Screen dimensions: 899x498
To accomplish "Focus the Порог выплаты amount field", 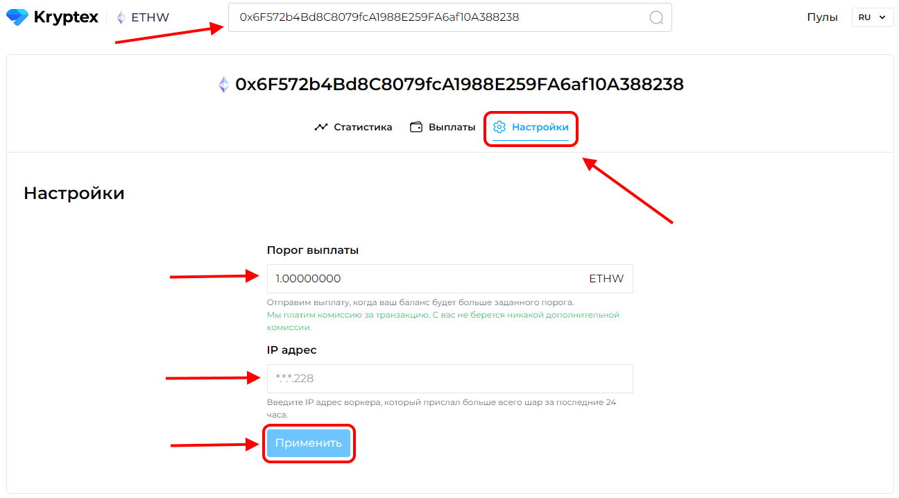I will tap(449, 279).
